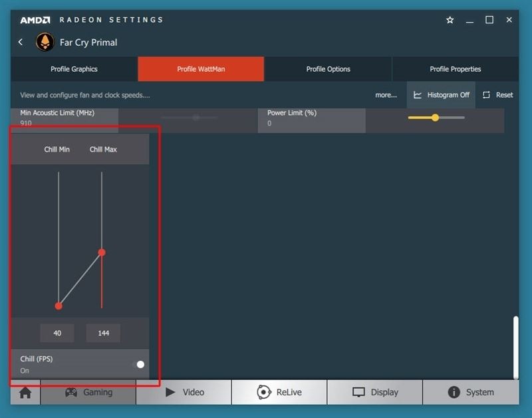Click the Far Cry Primal game icon
Image resolution: width=532 pixels, height=418 pixels.
point(45,42)
